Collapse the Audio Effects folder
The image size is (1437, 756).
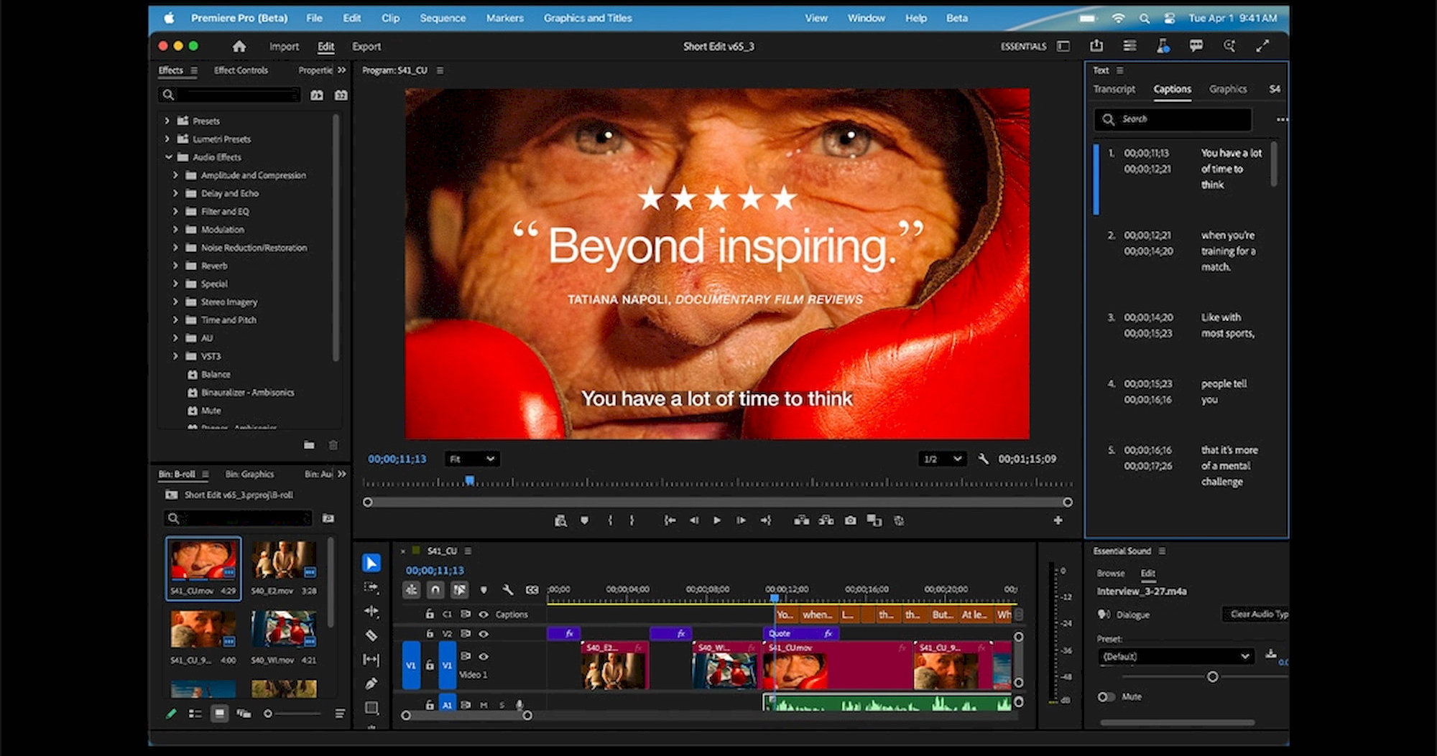coord(169,157)
